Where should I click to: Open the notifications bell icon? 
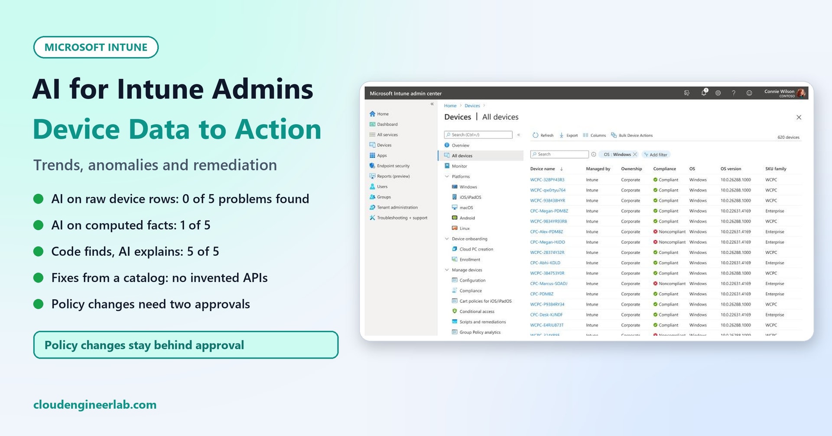tap(704, 93)
